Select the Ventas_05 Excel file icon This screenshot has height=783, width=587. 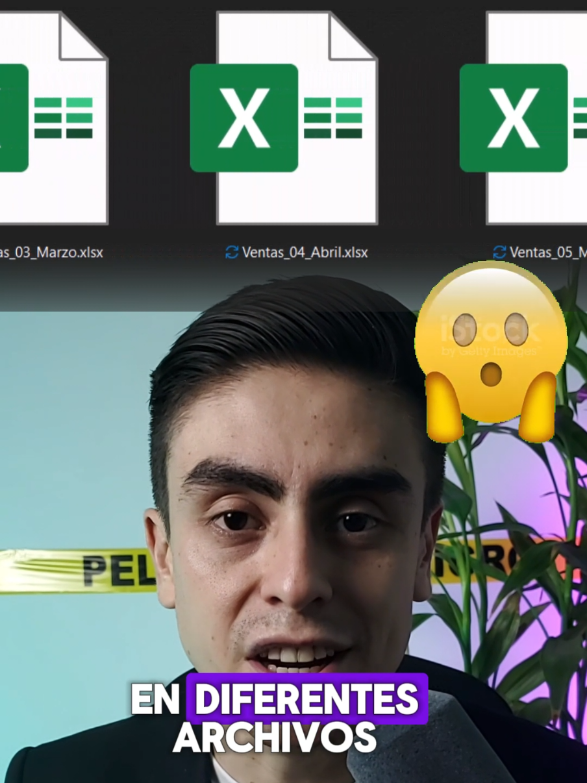(x=523, y=118)
